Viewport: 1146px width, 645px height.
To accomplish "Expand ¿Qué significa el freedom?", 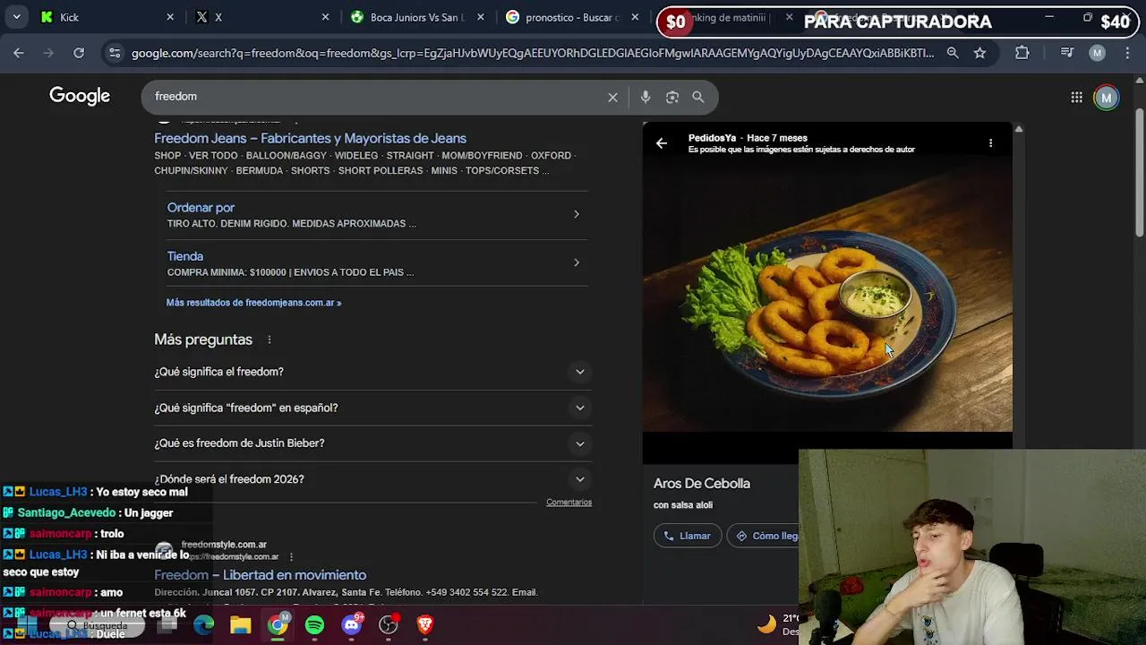I will coord(372,372).
